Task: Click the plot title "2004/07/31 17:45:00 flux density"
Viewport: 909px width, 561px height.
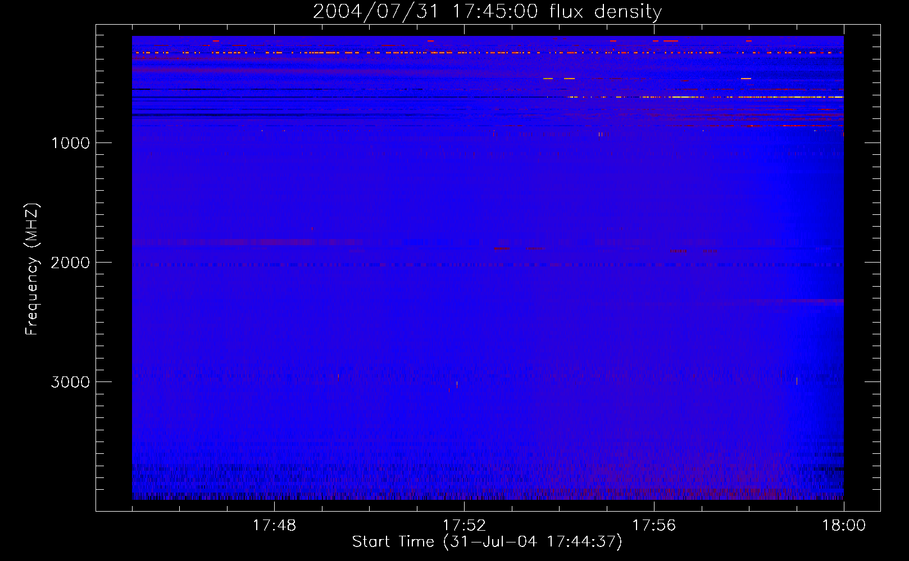Action: click(x=487, y=12)
